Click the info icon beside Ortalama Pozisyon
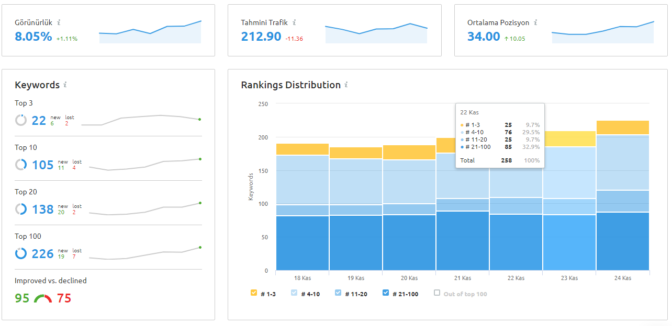672x326 pixels. point(535,22)
